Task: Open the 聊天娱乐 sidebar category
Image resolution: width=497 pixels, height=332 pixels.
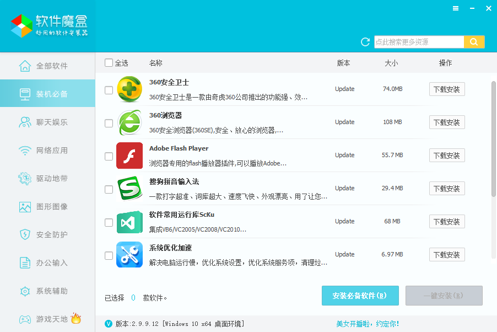Action: 47,122
